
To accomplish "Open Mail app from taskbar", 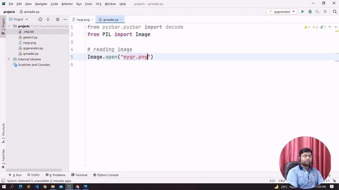I will [x=61, y=186].
